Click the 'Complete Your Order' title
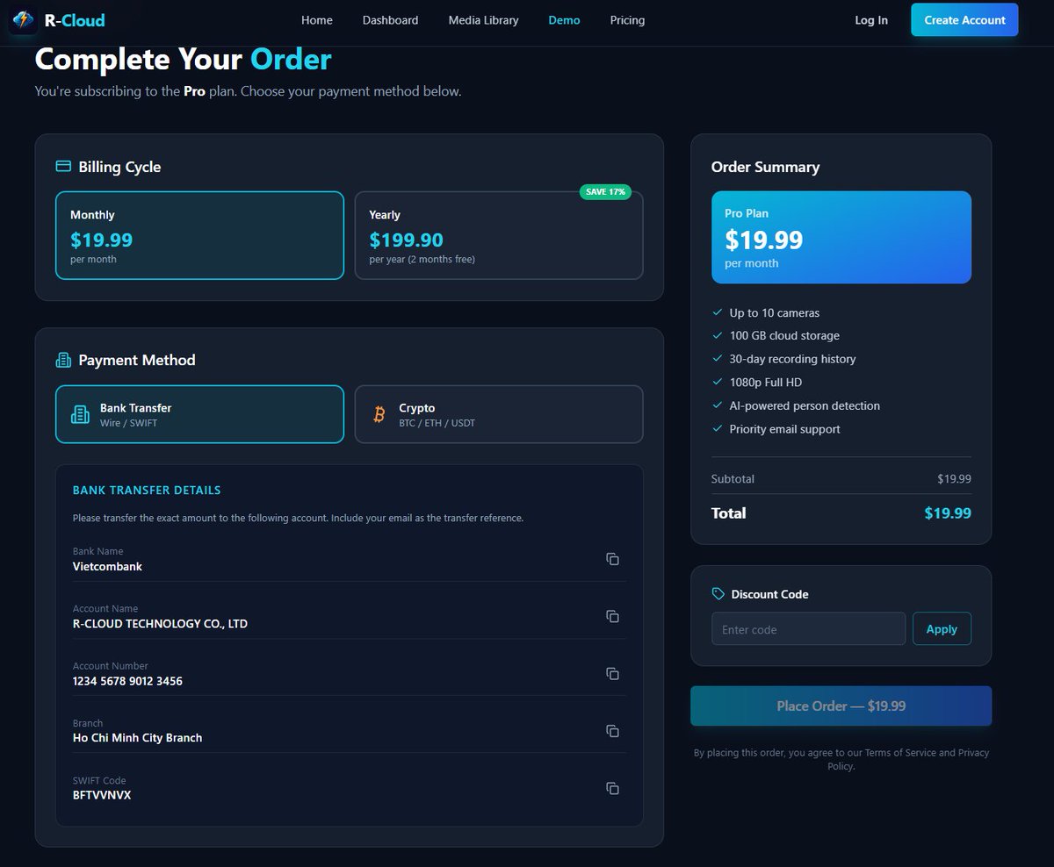 coord(183,60)
